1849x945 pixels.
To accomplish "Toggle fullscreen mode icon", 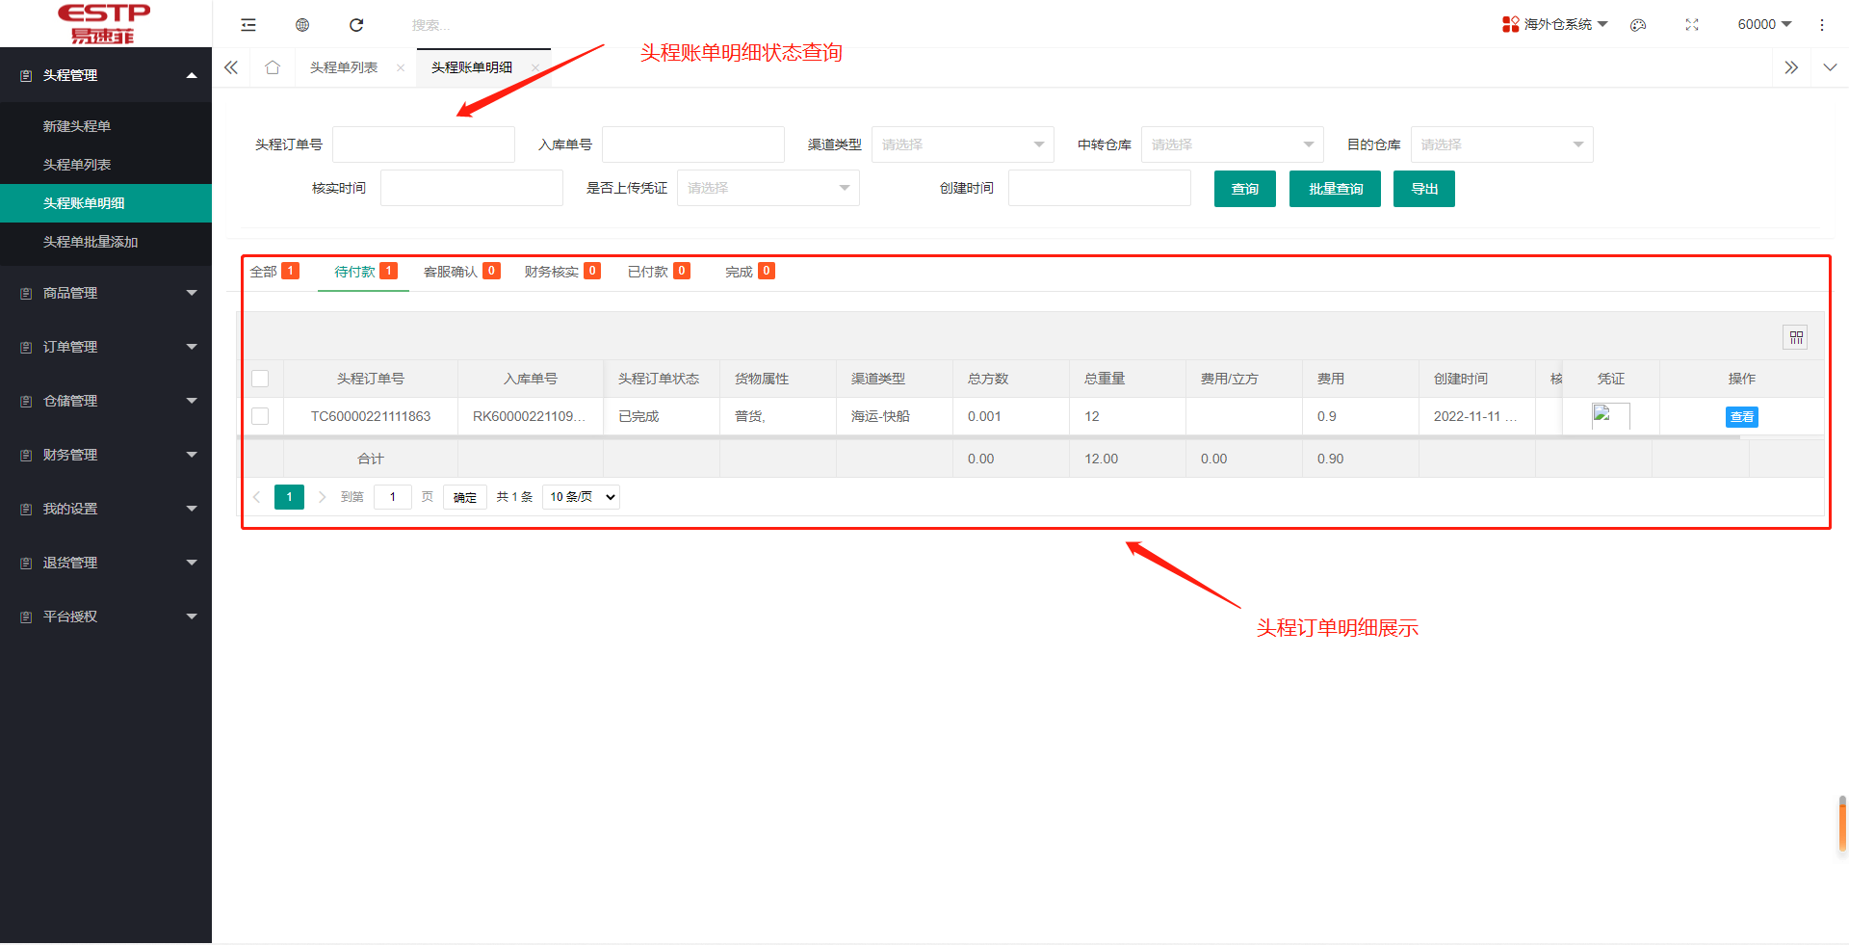I will (x=1692, y=25).
